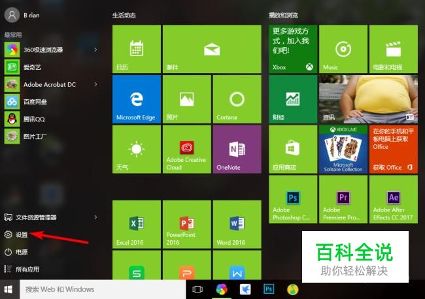The image size is (425, 299).
Task: Open Settings (设置)
Action: coord(16,234)
